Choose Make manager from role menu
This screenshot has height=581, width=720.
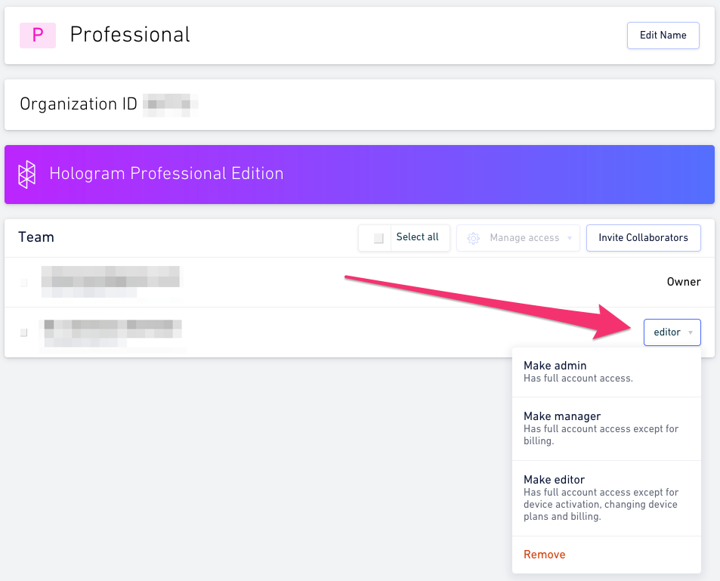(607, 428)
